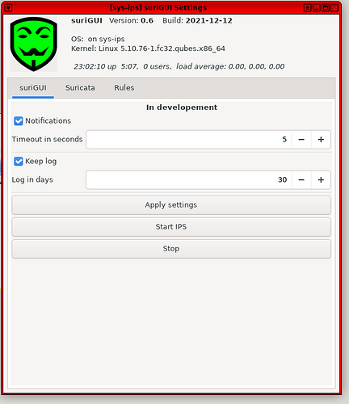
Task: Focus the Timeout in seconds value field
Action: (188, 140)
